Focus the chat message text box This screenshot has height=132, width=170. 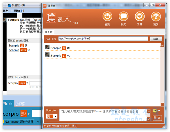pos(103,115)
